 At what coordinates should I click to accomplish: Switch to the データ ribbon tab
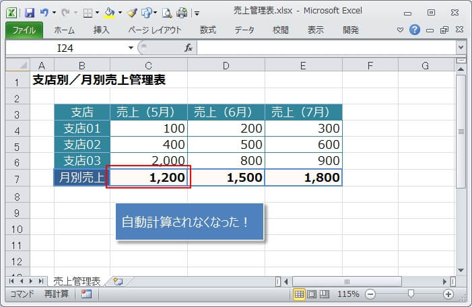point(244,30)
